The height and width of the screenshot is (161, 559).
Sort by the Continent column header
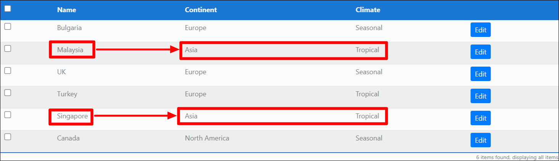pos(201,10)
